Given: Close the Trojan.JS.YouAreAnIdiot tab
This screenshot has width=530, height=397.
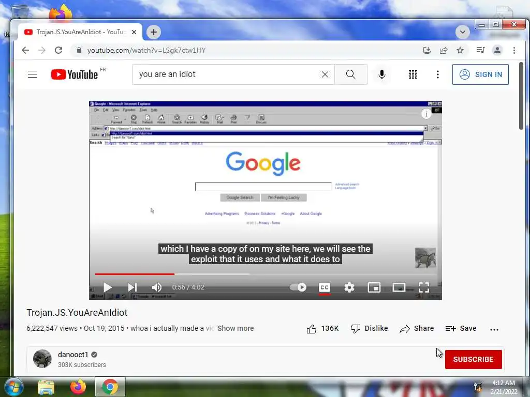Looking at the screenshot, I should click(134, 32).
